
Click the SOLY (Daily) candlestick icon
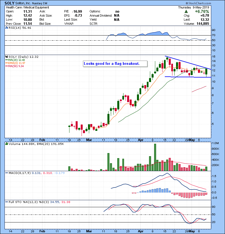click(x=6, y=57)
